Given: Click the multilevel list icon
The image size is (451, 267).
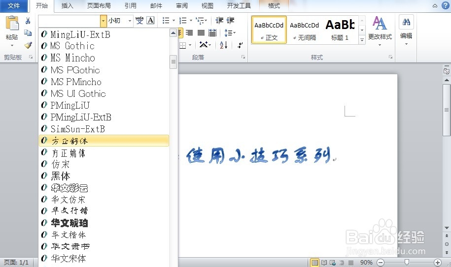Looking at the screenshot, I should coord(200,20).
